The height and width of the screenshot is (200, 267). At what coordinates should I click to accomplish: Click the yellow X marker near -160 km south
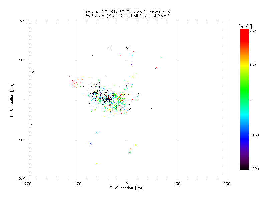[97, 164]
